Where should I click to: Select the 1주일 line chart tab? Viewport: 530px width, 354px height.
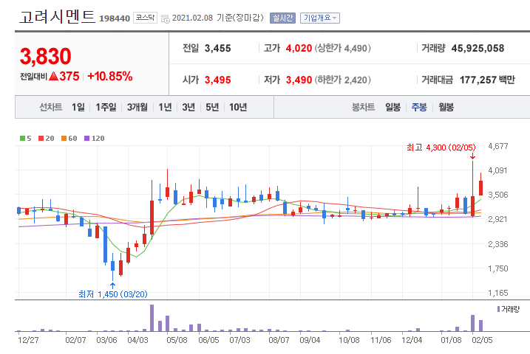click(x=106, y=107)
